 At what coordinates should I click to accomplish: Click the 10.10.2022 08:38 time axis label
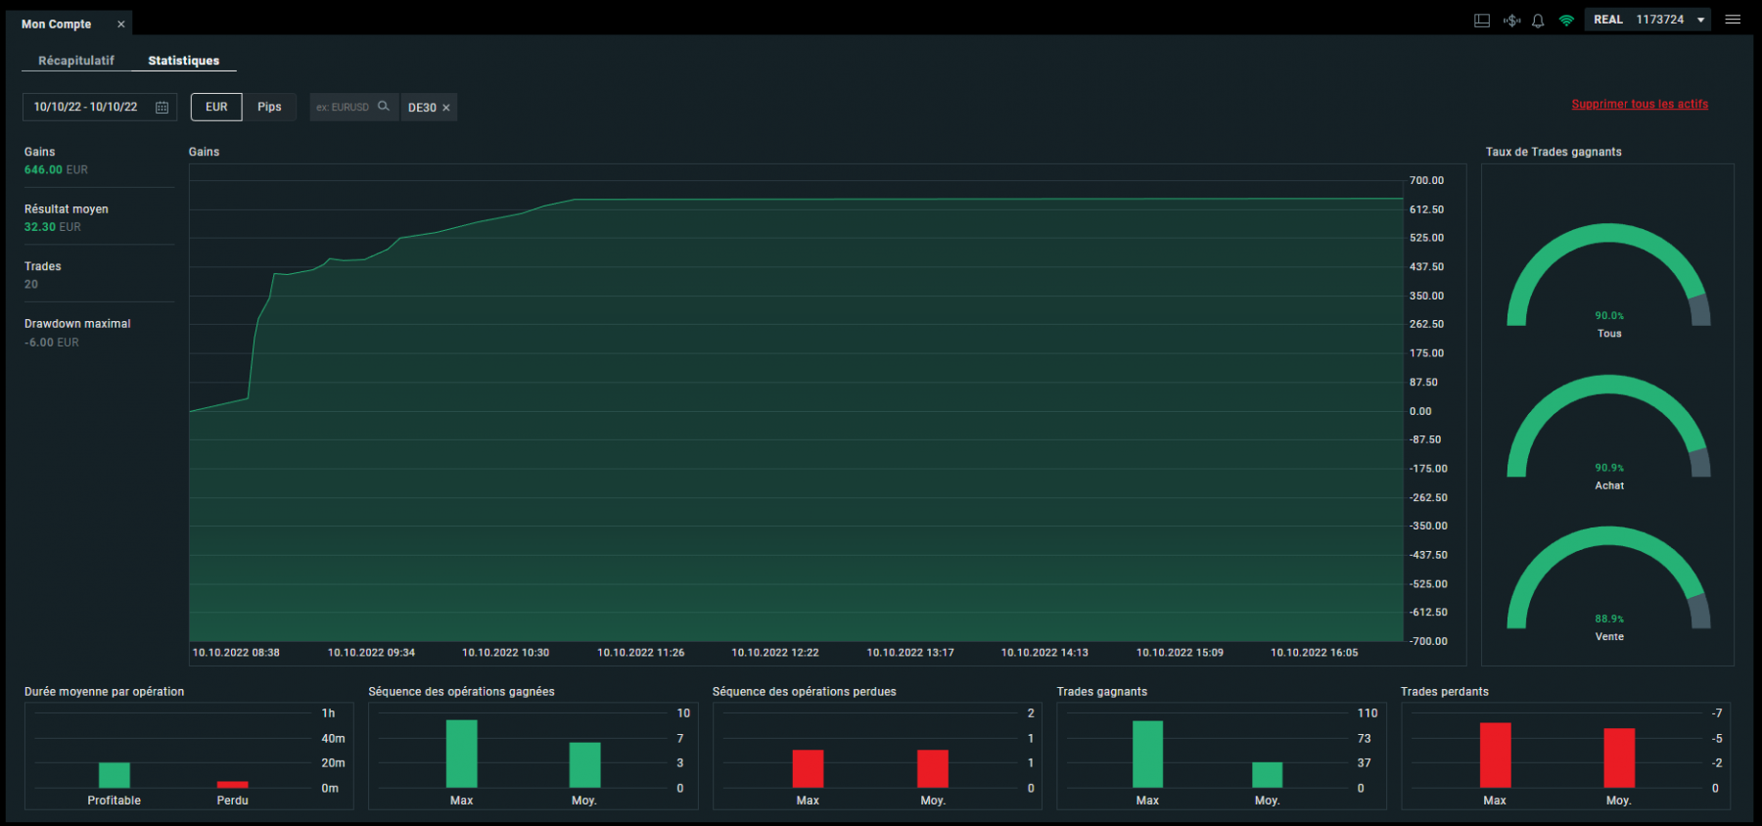point(236,653)
